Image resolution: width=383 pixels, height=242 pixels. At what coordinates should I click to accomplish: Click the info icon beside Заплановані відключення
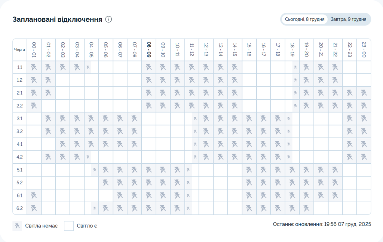(x=109, y=19)
